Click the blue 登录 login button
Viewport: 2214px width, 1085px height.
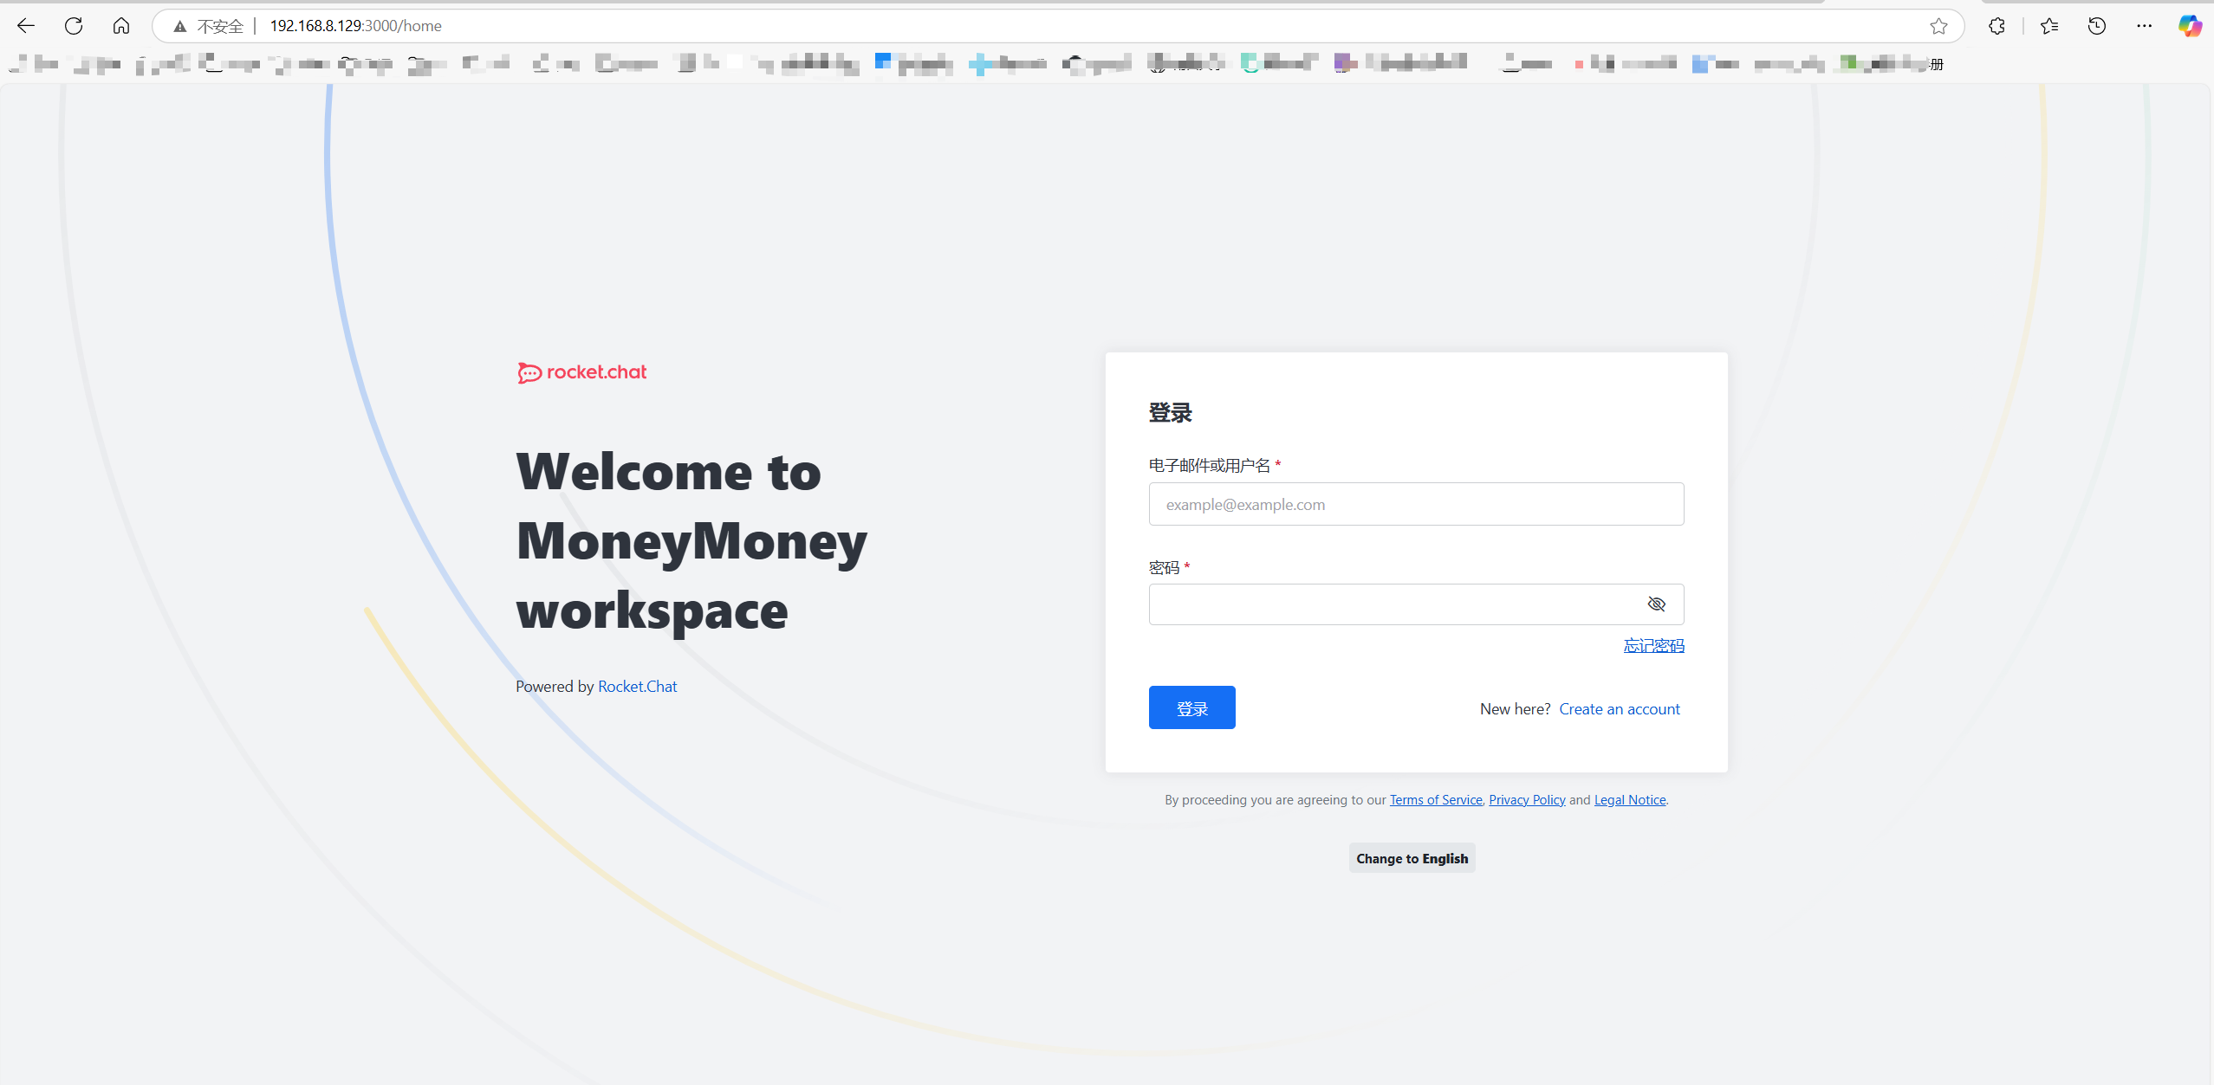1191,707
